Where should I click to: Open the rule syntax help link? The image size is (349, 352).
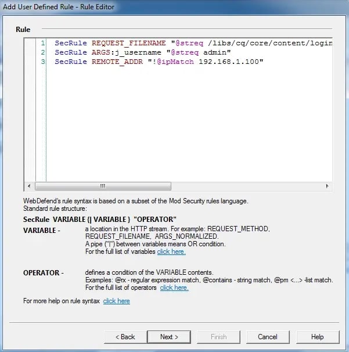click(116, 301)
